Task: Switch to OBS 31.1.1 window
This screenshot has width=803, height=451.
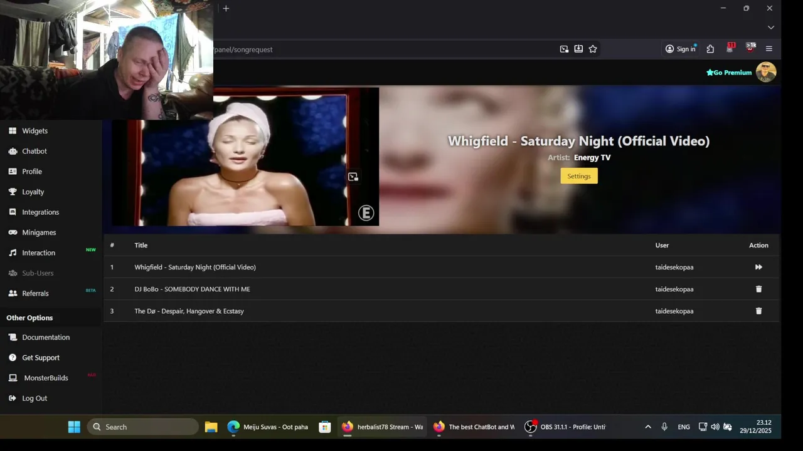Action: click(x=565, y=427)
